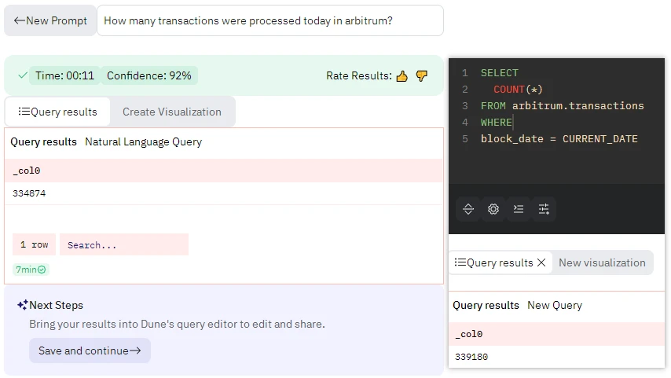Click the COUNT(*) line in SQL editor
This screenshot has width=671, height=378.
tap(518, 90)
